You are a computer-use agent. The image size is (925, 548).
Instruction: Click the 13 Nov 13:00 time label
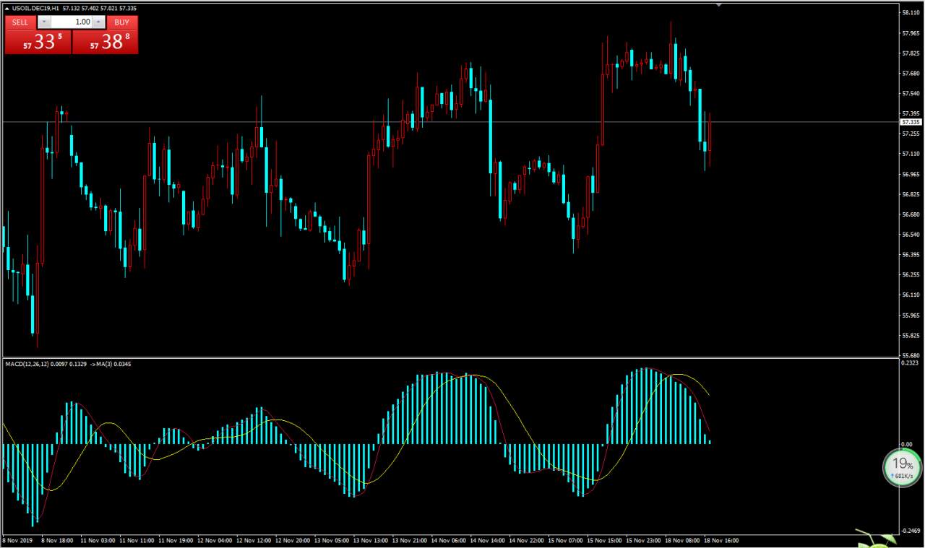point(371,540)
